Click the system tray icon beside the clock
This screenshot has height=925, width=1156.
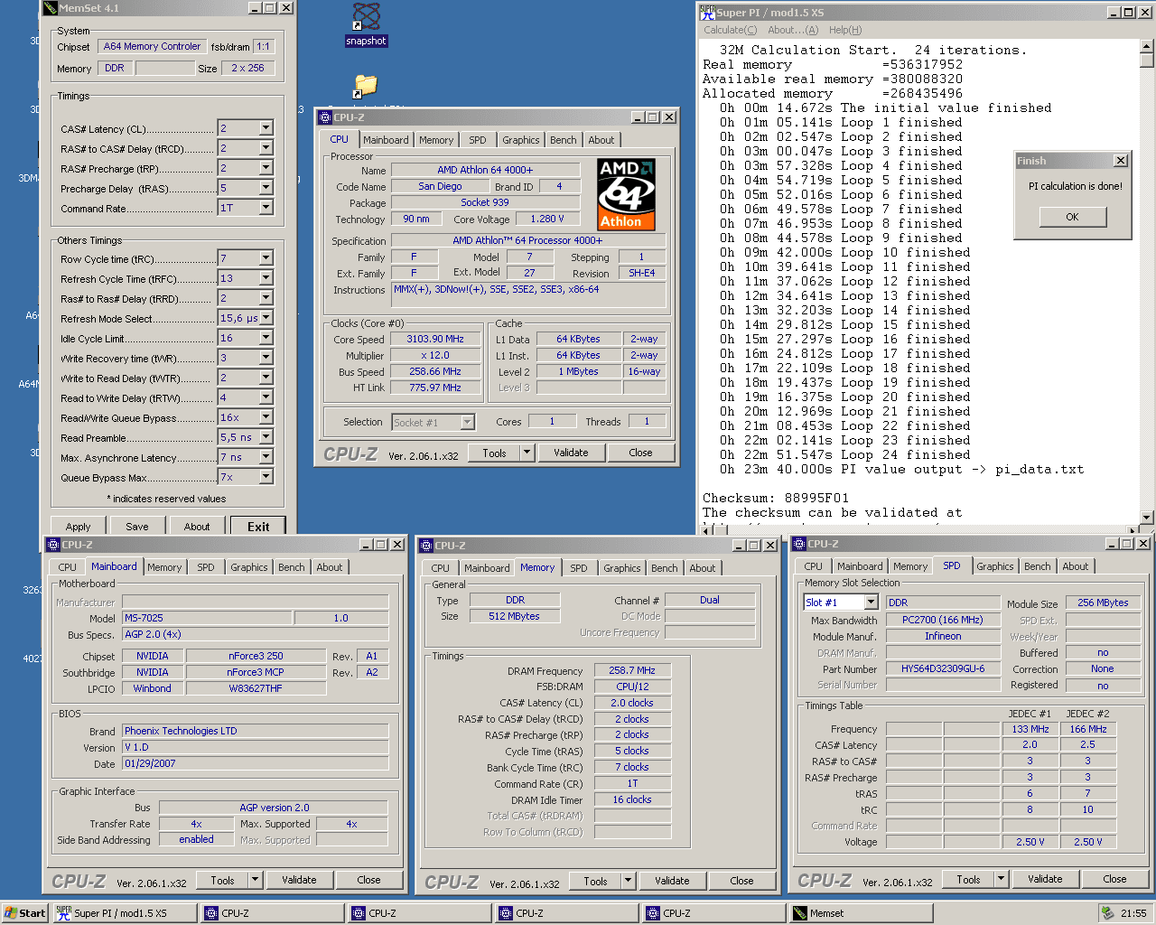tap(1108, 913)
